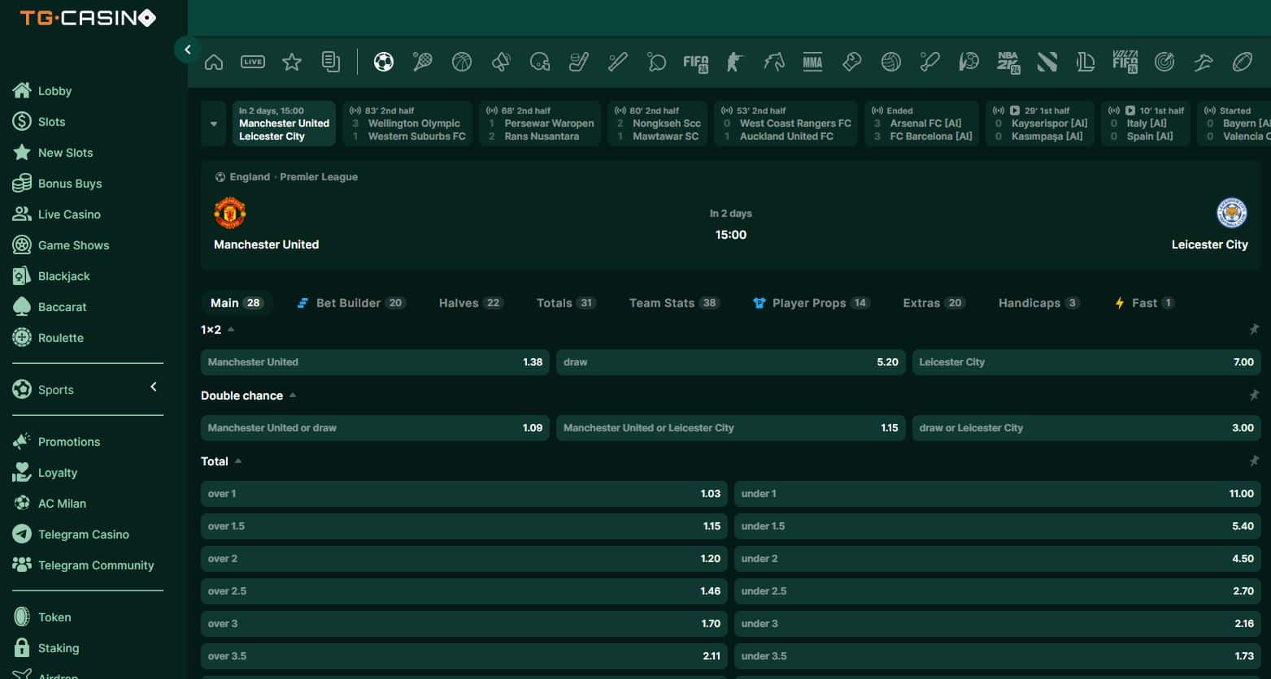Select the greyhound racing icon

[1204, 62]
